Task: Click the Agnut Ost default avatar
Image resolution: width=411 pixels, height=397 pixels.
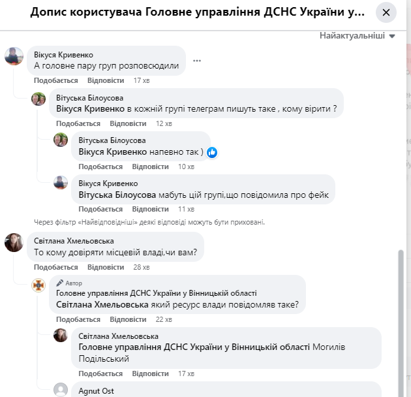Action: coord(61,390)
